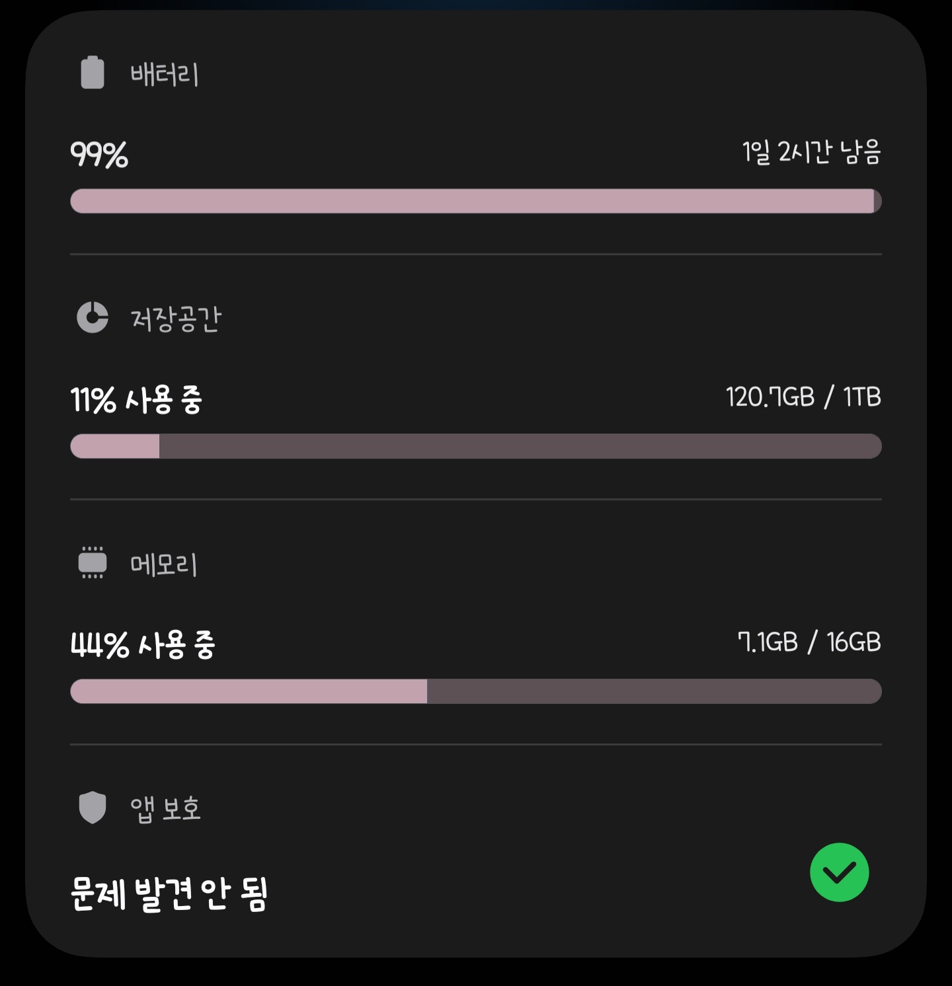Open the 저장공간 section label

click(x=176, y=319)
